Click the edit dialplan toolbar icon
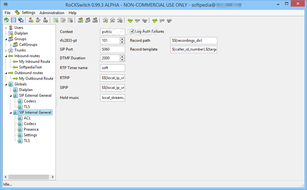 [x=63, y=20]
